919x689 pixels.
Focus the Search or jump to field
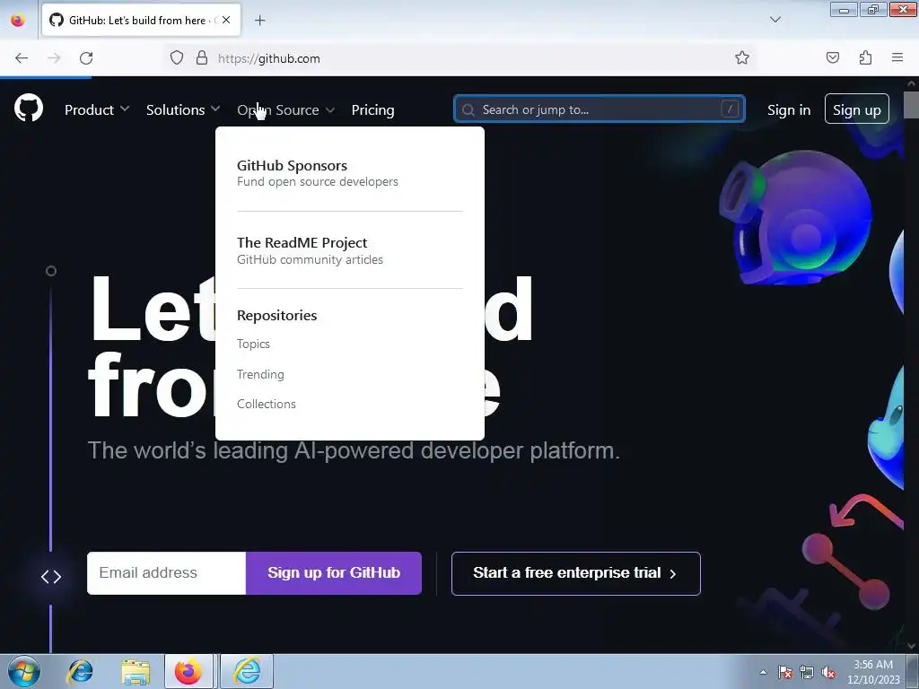point(599,109)
